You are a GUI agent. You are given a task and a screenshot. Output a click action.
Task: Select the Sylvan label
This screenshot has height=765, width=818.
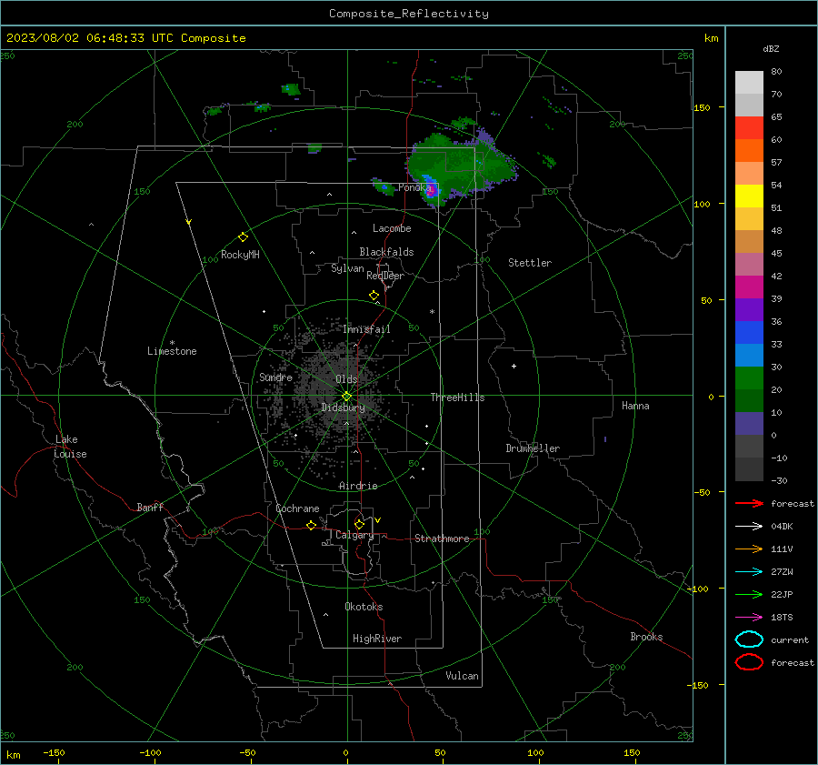click(347, 268)
